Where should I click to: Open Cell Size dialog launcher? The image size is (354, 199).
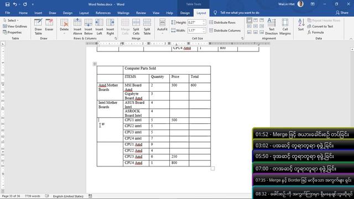(242, 39)
